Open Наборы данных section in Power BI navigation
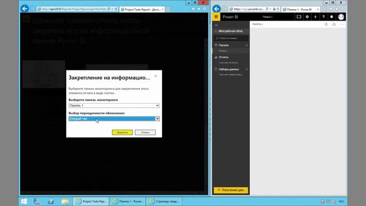The image size is (366, 206). (x=229, y=69)
